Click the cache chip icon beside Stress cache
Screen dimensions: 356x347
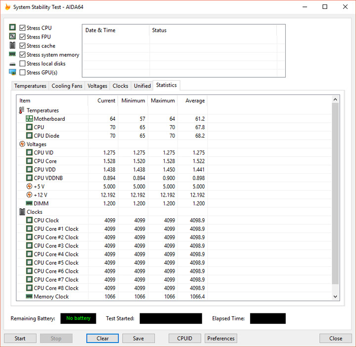coord(12,45)
